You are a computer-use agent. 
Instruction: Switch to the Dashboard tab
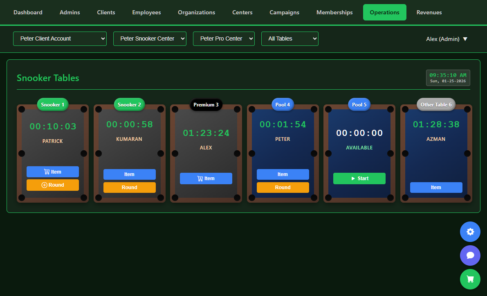point(28,12)
